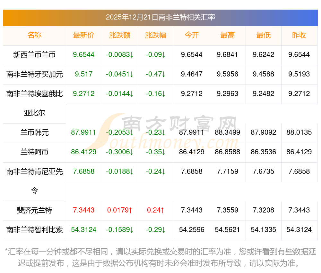This screenshot has height=273, width=321.
Task: Click high value 9.5956
Action: click(x=228, y=74)
